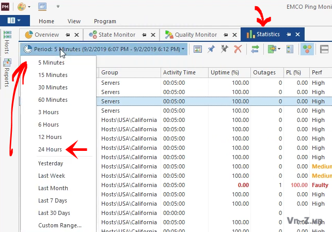This screenshot has height=232, width=332.
Task: Select Yesterday period option
Action: pyautogui.click(x=58, y=163)
